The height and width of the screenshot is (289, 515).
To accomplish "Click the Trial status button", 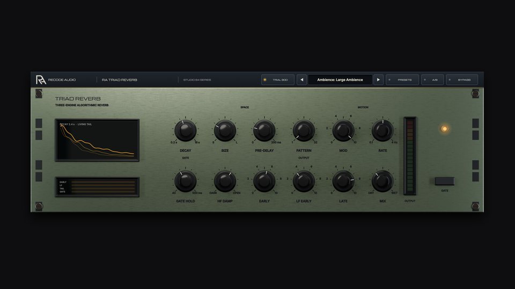I will pos(277,80).
